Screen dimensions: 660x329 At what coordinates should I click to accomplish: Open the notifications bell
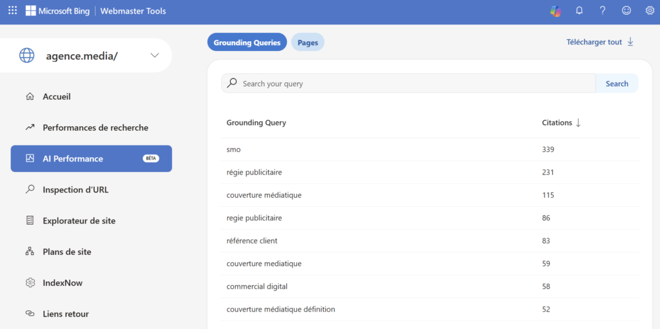[x=579, y=11]
